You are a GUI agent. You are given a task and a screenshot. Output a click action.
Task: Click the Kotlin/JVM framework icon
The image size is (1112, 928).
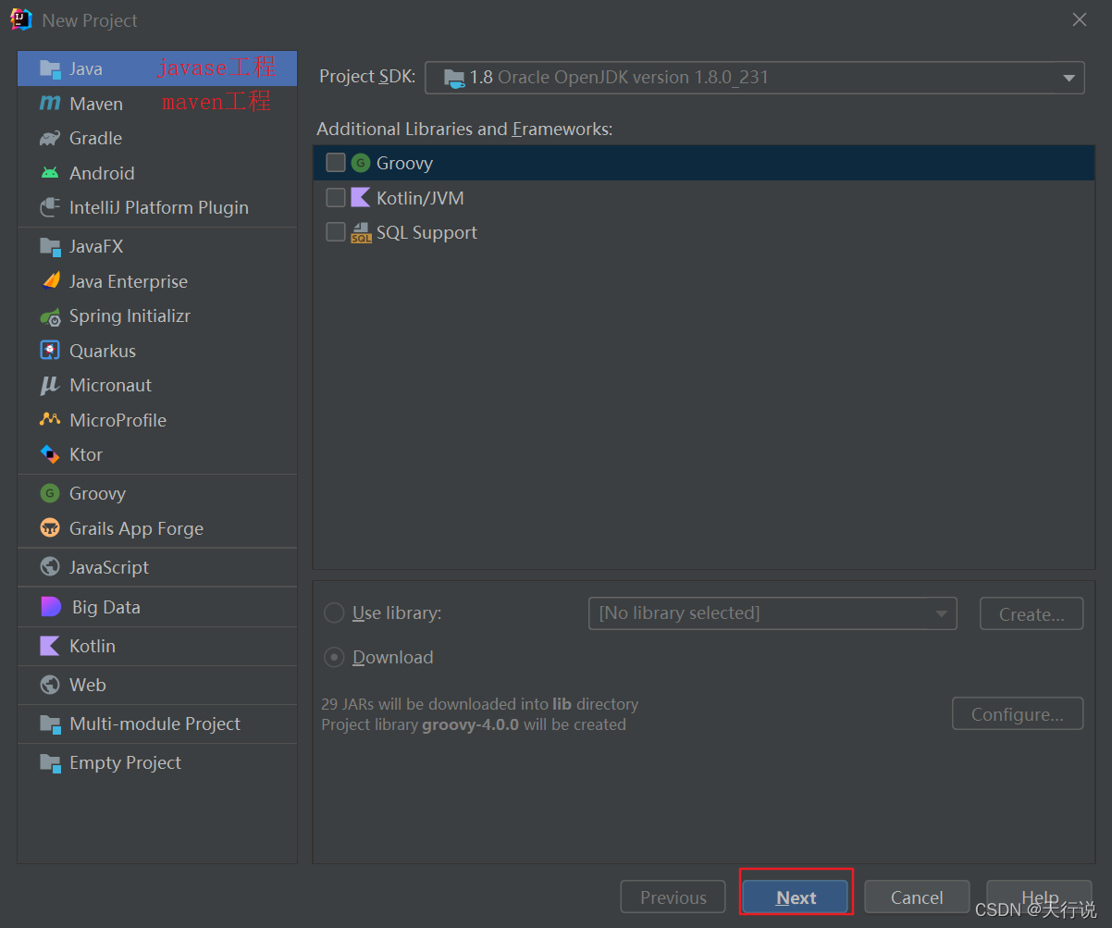[361, 198]
